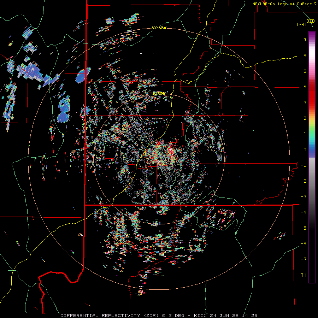Click the -6 value on the color scale
This screenshot has width=318, height=318.
click(304, 244)
